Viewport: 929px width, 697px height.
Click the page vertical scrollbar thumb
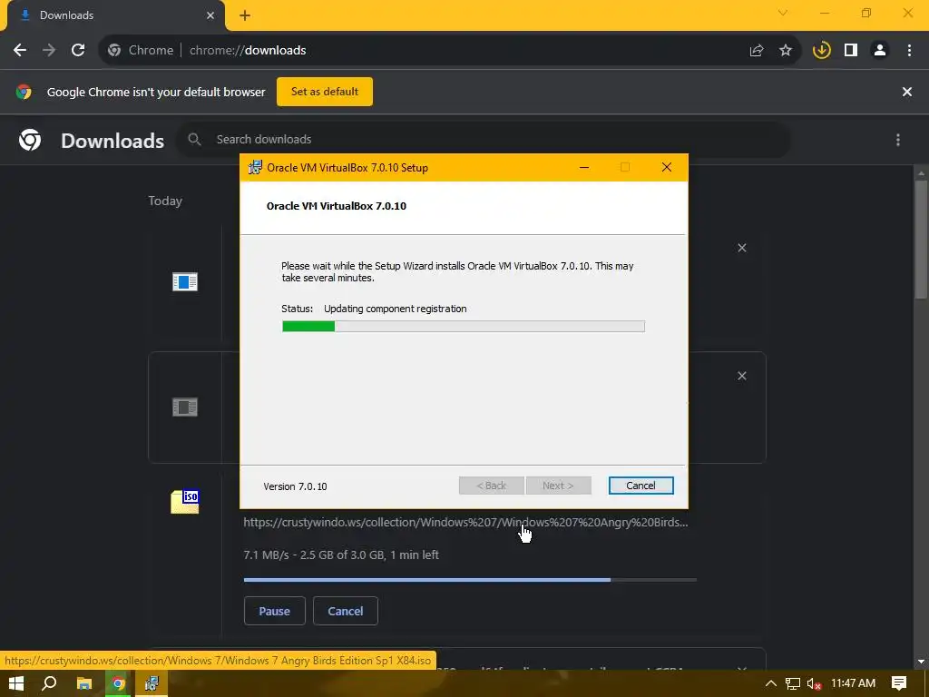point(921,240)
